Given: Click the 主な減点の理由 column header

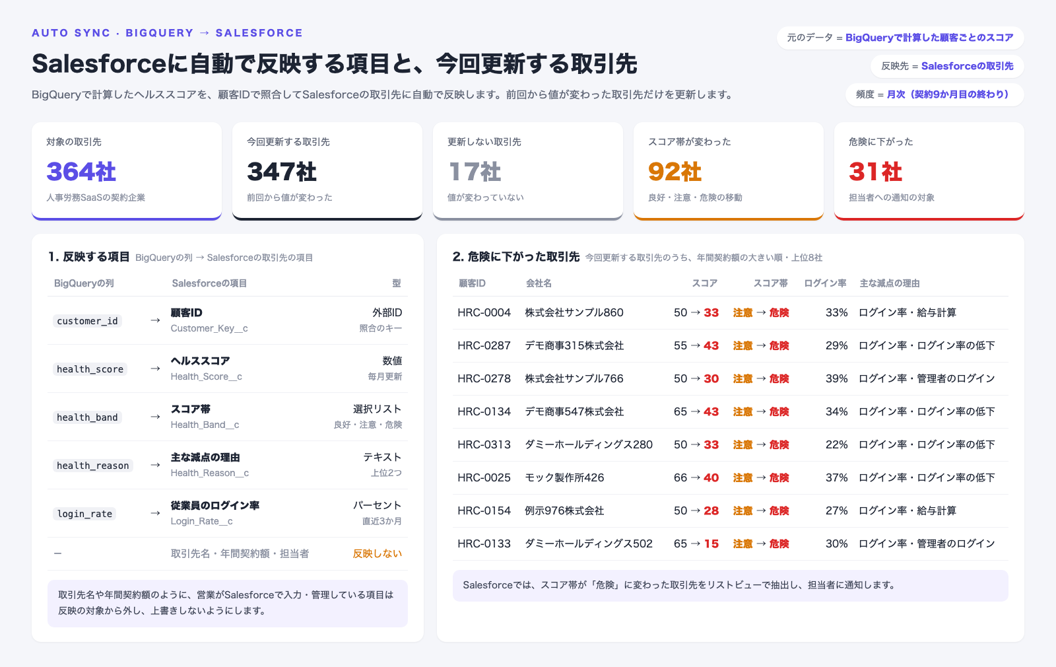Looking at the screenshot, I should 890,283.
